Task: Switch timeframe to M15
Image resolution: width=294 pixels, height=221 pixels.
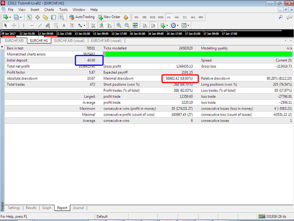Action: (x=153, y=17)
